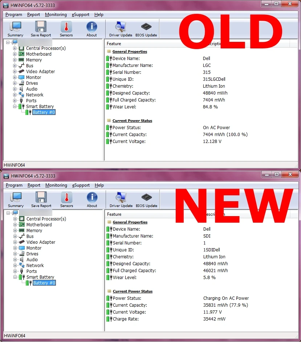Select Central Processor(s) in bottom window tree
The width and height of the screenshot is (301, 342).
46,219
